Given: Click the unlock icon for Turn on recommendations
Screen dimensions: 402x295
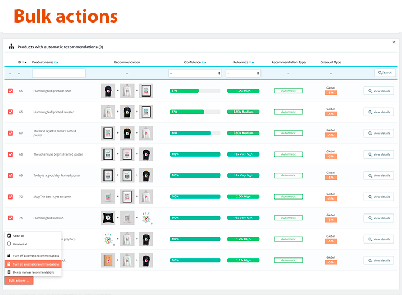Looking at the screenshot, I should pyautogui.click(x=9, y=264).
